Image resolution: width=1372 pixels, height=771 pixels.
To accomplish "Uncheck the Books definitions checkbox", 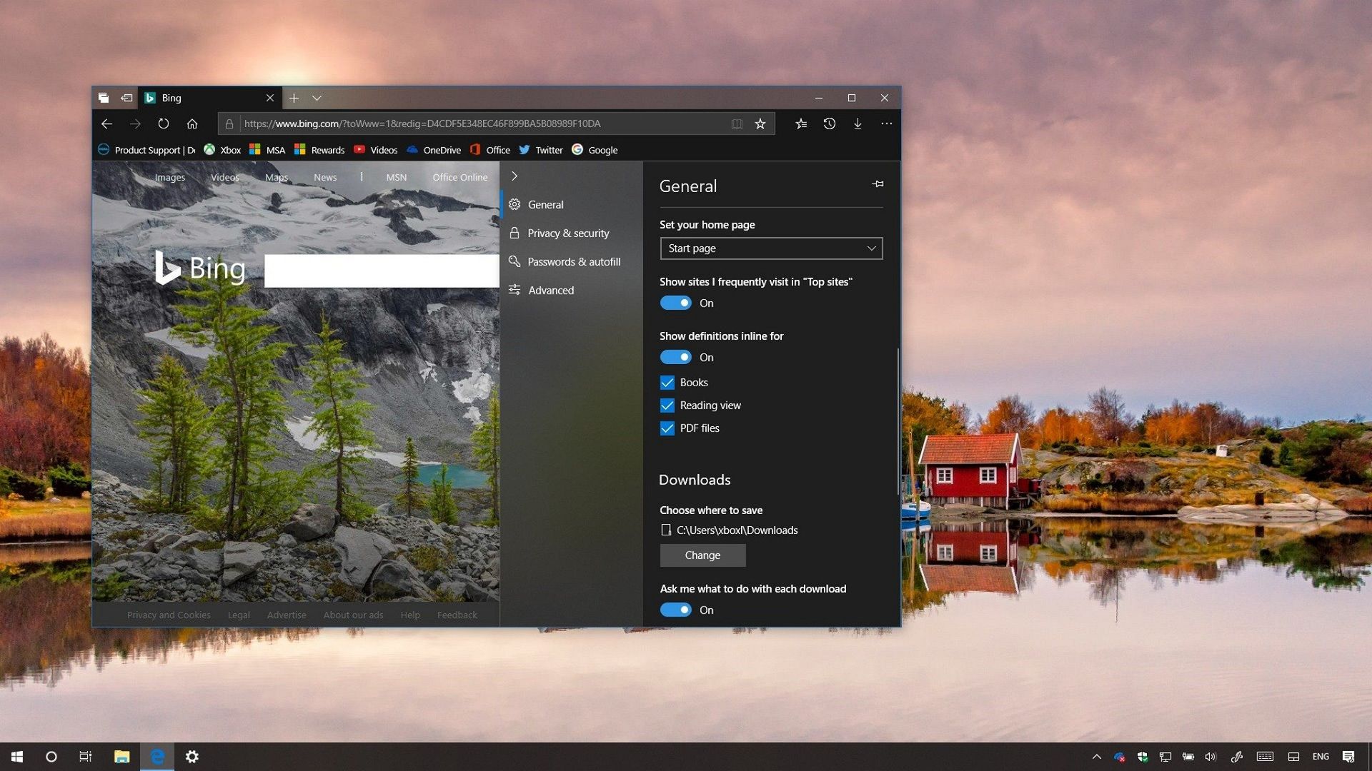I will pos(667,383).
